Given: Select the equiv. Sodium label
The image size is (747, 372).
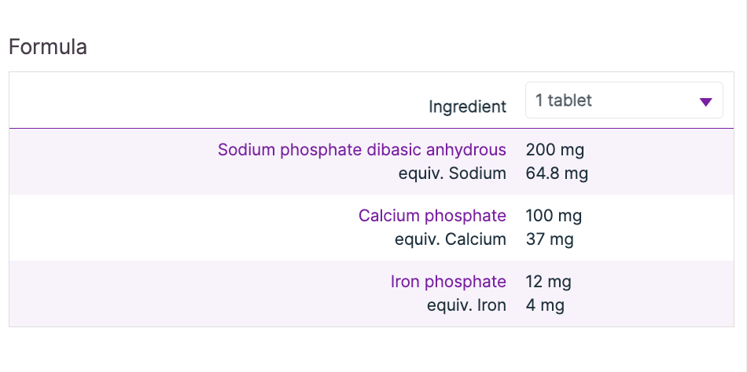Looking at the screenshot, I should pos(452,173).
